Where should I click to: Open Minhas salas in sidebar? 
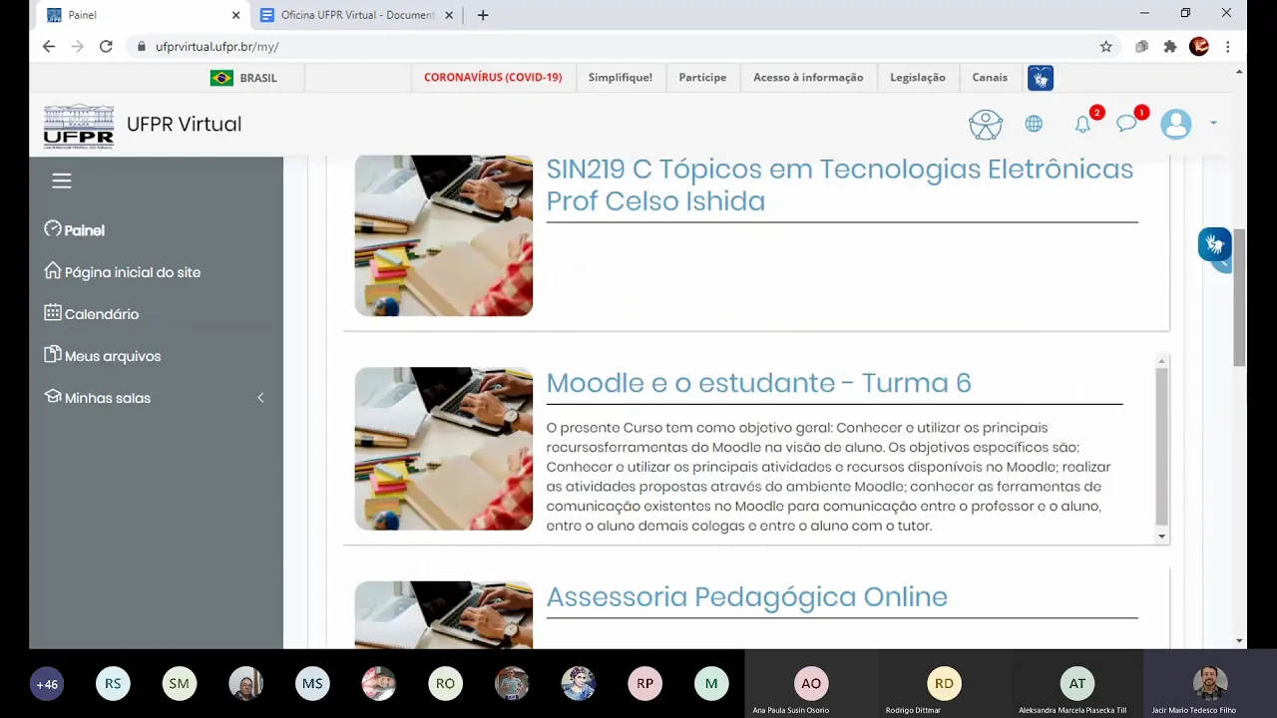[98, 397]
